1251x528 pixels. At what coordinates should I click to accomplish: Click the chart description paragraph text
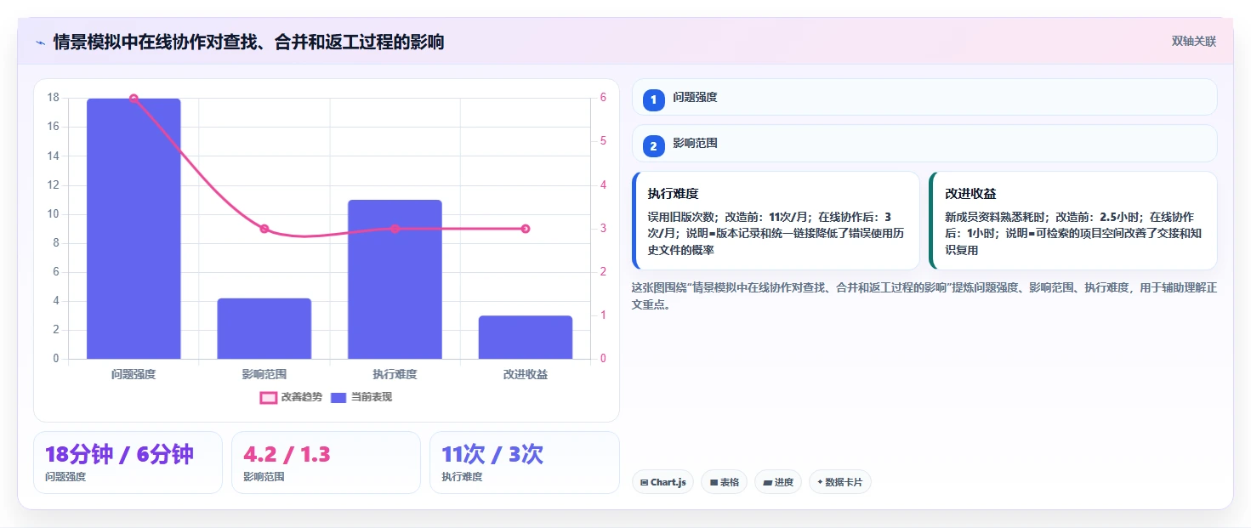coord(924,296)
